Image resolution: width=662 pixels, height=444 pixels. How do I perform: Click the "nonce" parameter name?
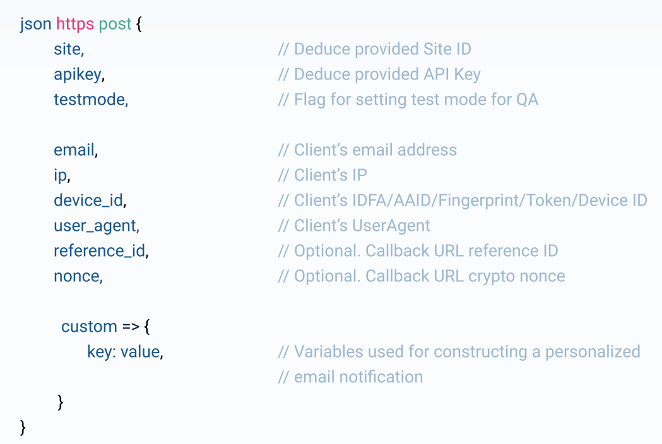pos(77,276)
